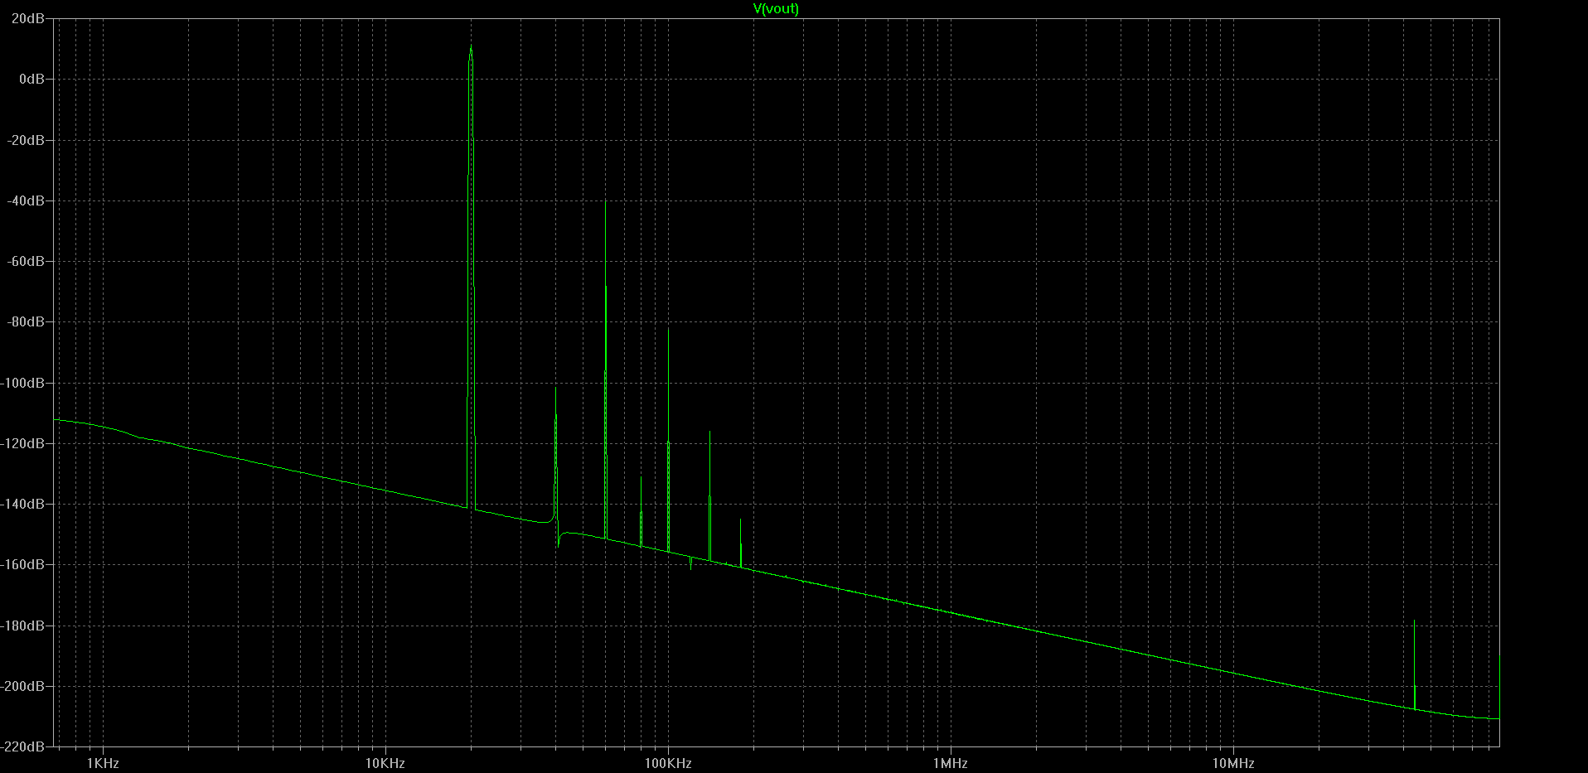Click the 20dB axis label
This screenshot has height=773, width=1588.
coord(28,18)
